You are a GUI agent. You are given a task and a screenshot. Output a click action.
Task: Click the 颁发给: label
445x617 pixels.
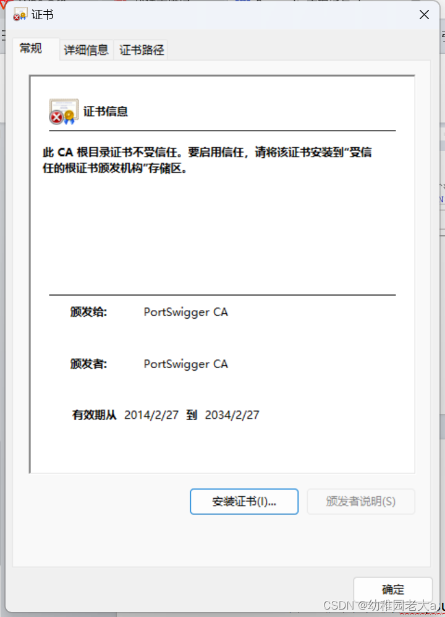[88, 312]
